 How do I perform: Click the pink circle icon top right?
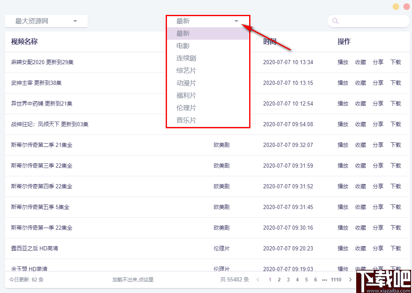[x=406, y=7]
